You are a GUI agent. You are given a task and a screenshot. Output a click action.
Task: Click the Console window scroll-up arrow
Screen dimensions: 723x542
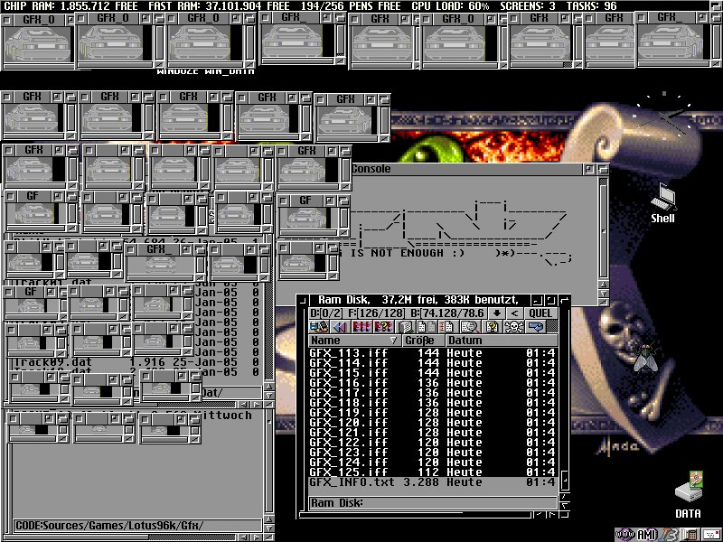pos(603,285)
